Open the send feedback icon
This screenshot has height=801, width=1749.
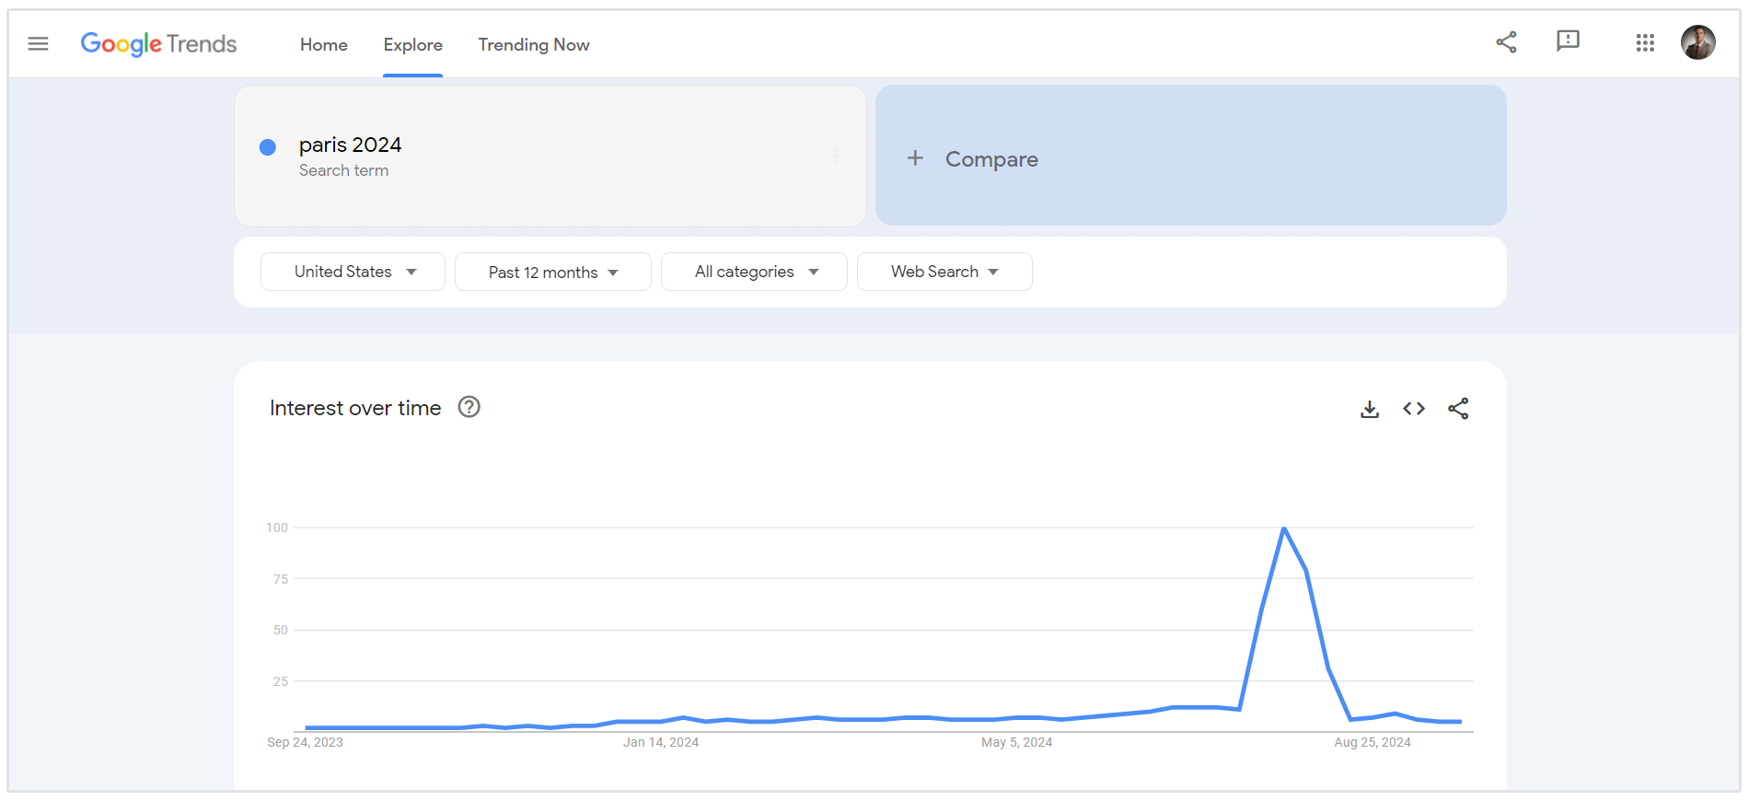click(x=1568, y=41)
